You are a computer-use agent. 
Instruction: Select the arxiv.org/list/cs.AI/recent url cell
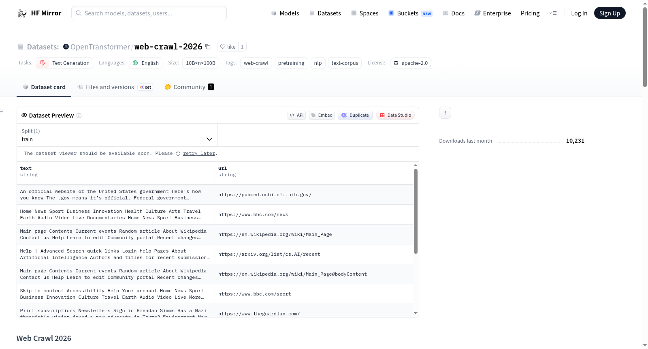pyautogui.click(x=314, y=255)
